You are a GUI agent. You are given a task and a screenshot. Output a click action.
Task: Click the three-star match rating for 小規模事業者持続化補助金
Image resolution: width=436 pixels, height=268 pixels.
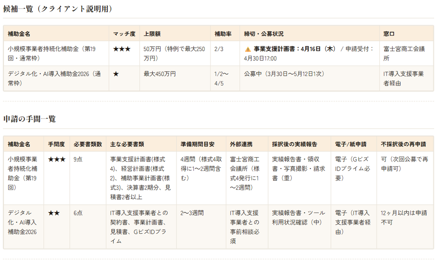point(122,49)
